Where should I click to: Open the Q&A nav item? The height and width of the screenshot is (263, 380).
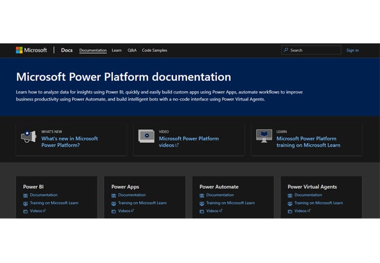click(132, 50)
